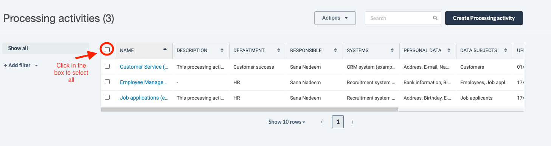Open the Show 10 rows dropdown
Image resolution: width=551 pixels, height=146 pixels.
[x=287, y=122]
